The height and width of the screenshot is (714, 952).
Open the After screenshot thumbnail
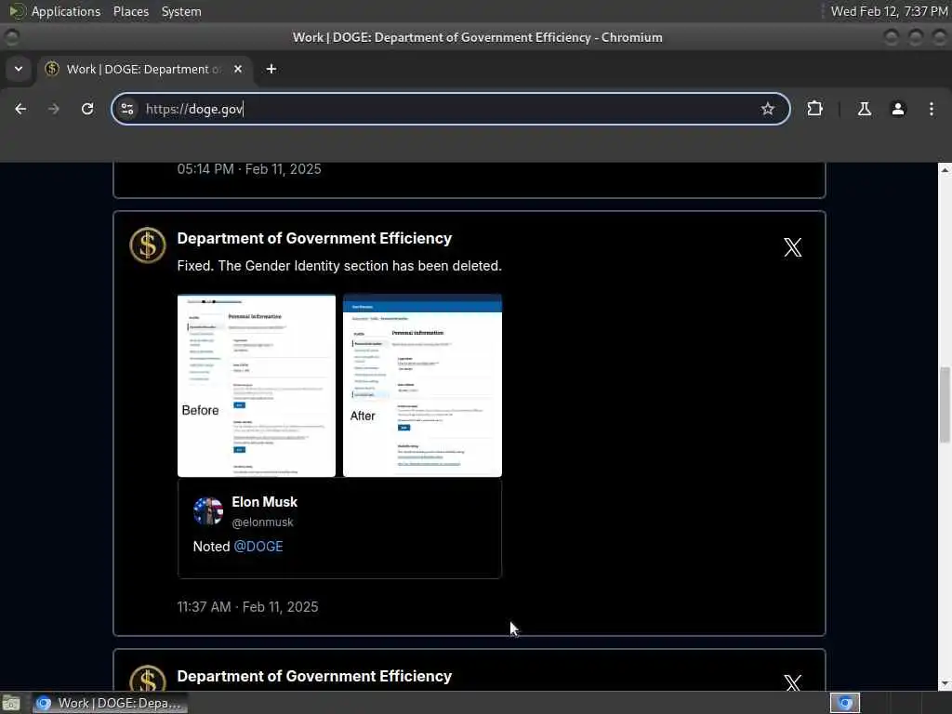click(423, 386)
